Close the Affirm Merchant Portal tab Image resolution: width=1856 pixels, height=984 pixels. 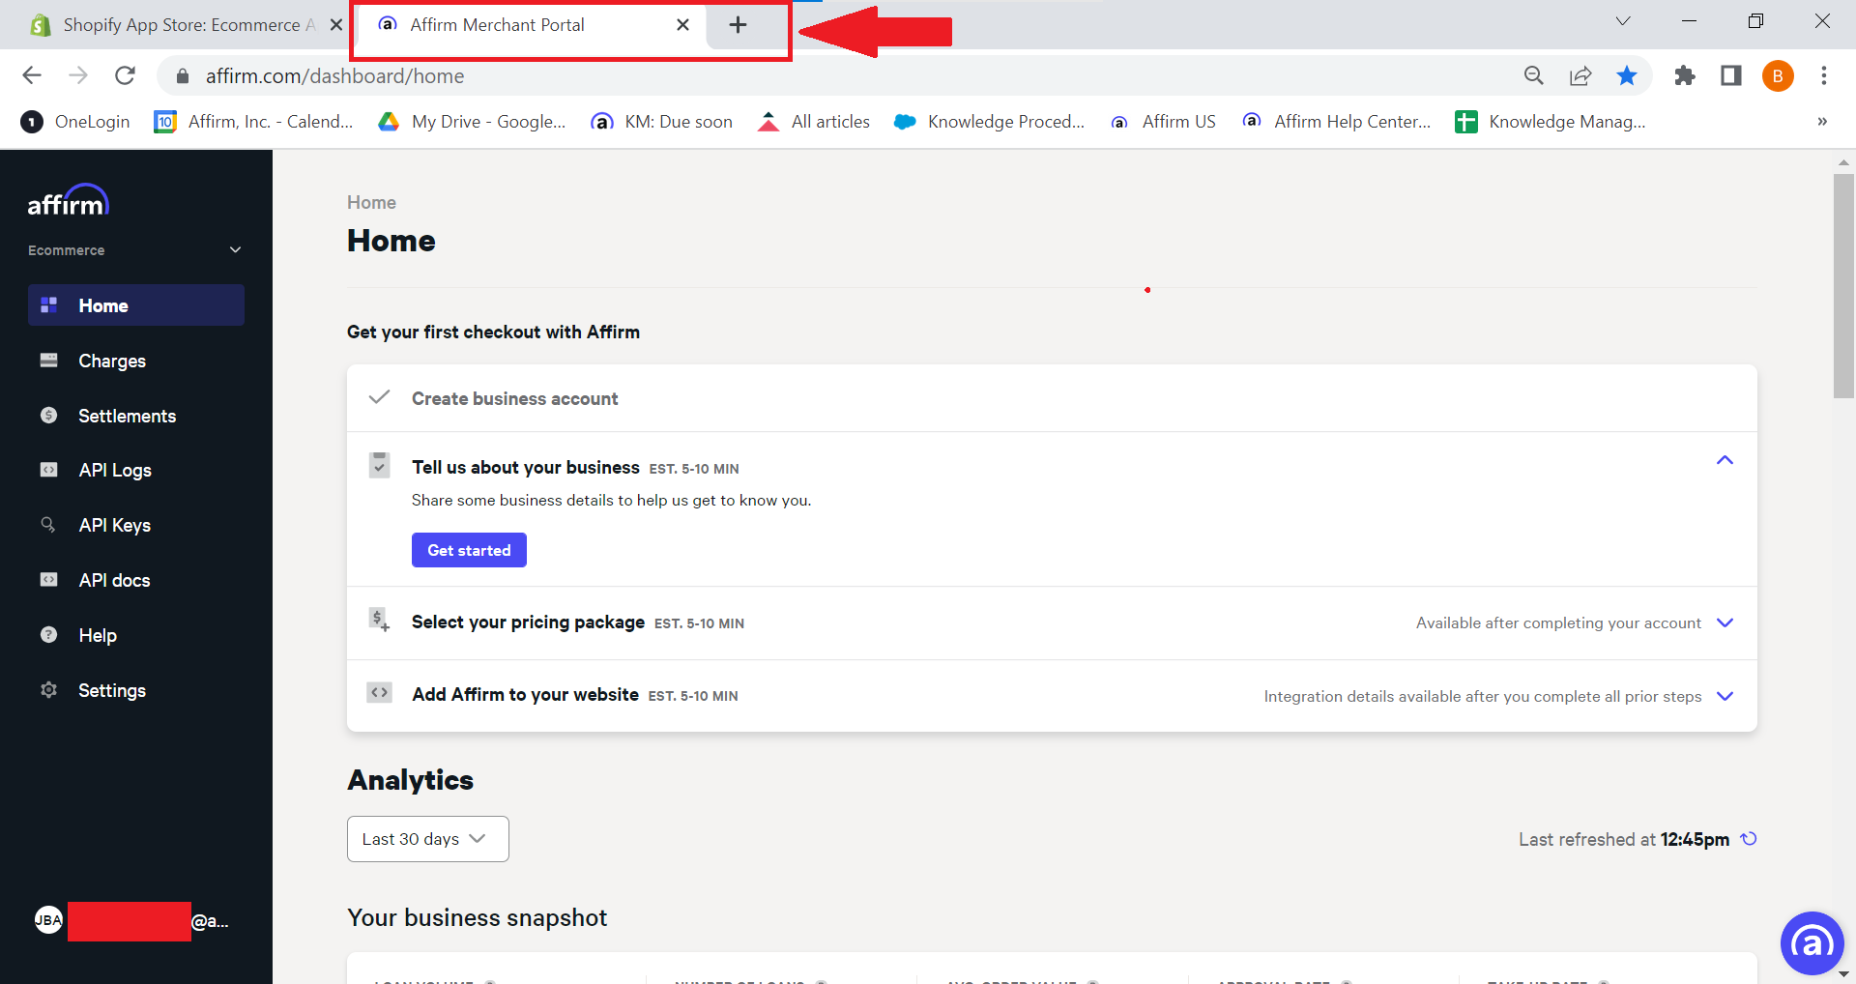pos(682,25)
